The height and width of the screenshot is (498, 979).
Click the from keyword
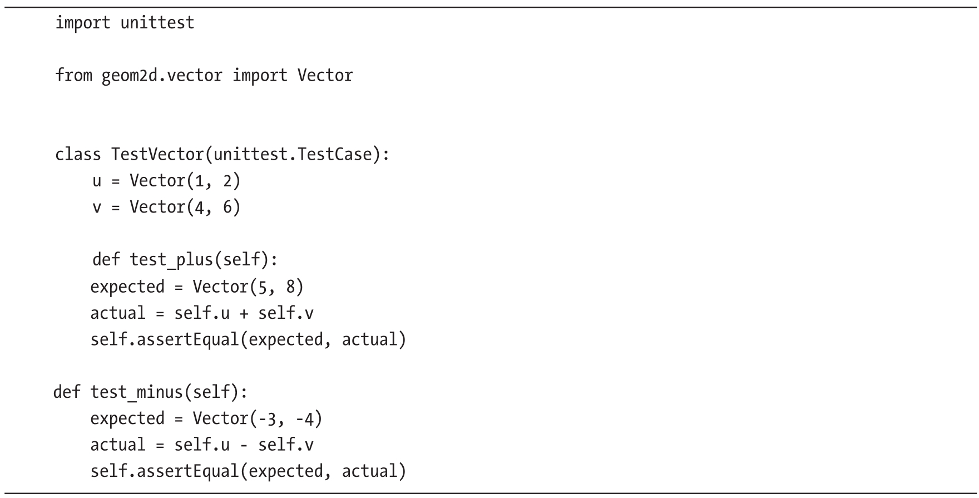73,75
